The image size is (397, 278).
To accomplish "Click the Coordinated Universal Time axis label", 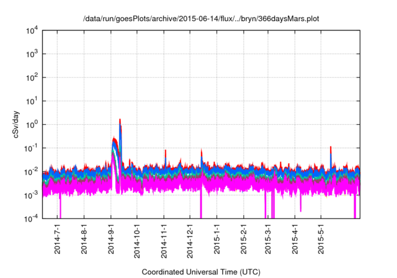I will [201, 272].
